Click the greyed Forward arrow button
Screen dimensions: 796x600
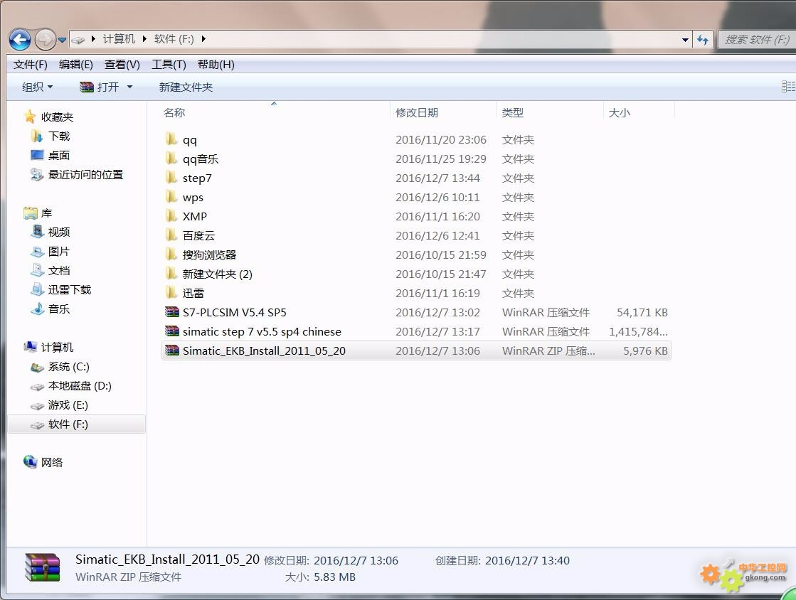coord(46,40)
